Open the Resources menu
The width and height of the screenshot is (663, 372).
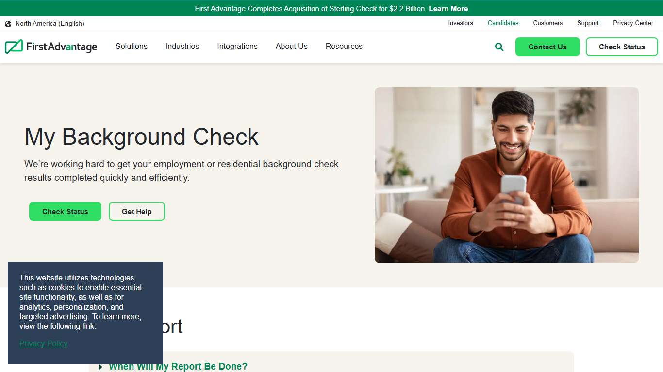point(344,46)
